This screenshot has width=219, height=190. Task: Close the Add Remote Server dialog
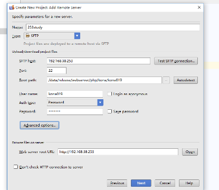point(199,7)
